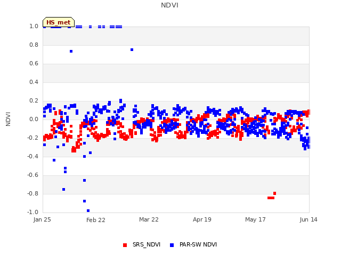Click the blue PAR-SW NDVI legend swatch
The image size is (341, 255).
[172, 245]
